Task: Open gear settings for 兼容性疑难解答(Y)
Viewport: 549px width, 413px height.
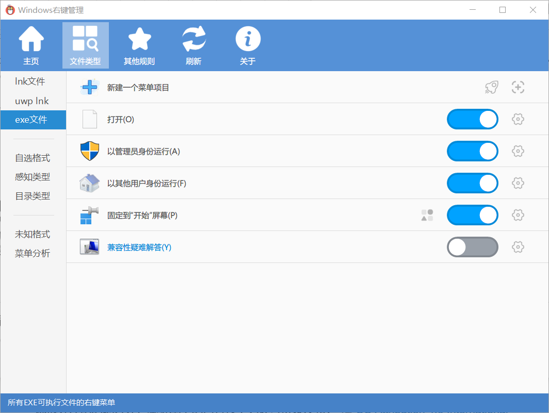Action: point(518,247)
